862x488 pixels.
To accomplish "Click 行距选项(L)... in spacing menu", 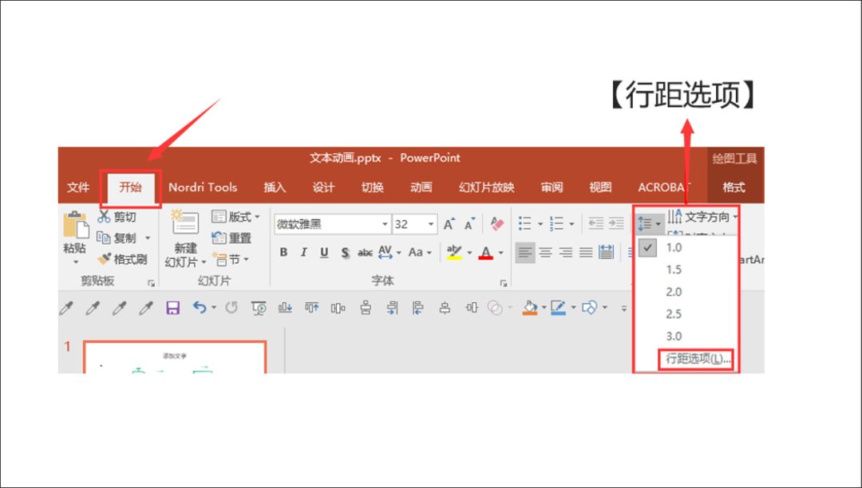I will click(697, 359).
